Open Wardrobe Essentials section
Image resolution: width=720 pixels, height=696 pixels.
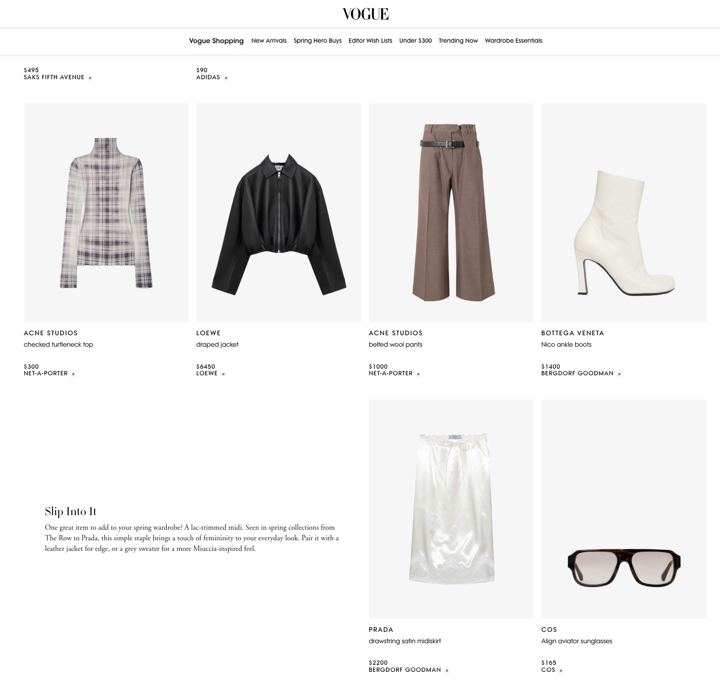(x=514, y=40)
